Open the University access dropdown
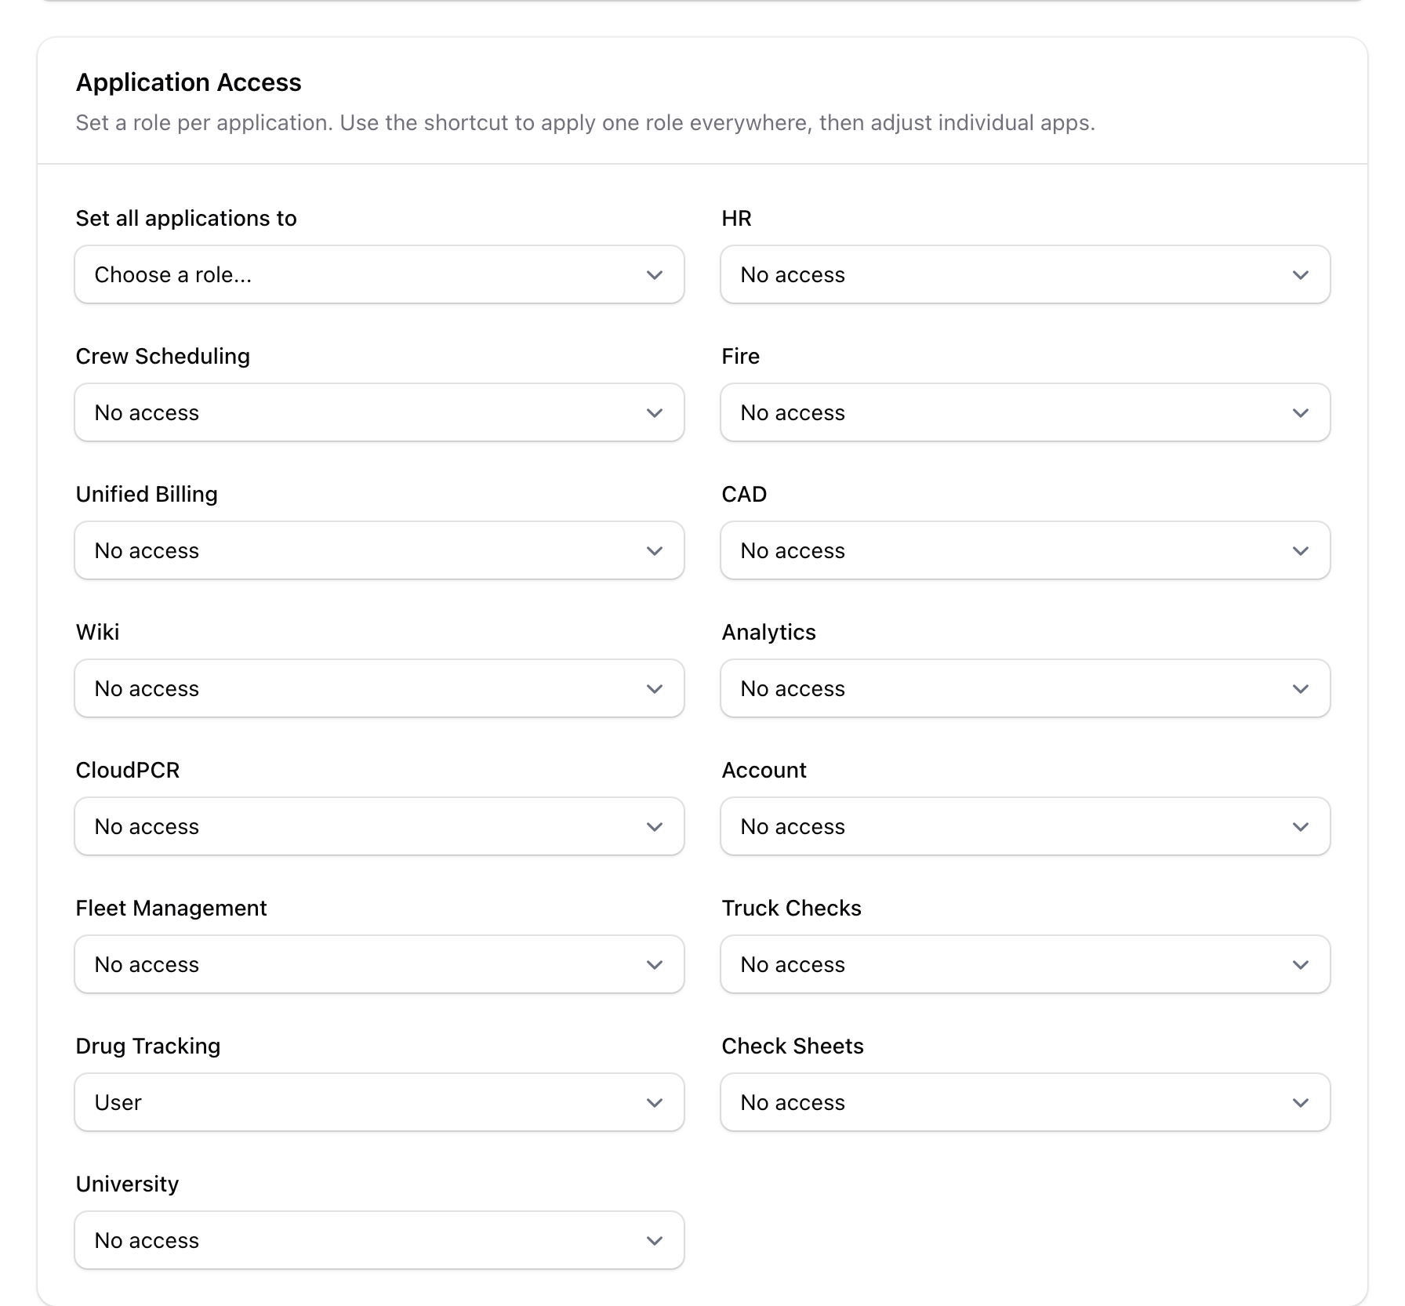This screenshot has height=1306, width=1405. [379, 1240]
